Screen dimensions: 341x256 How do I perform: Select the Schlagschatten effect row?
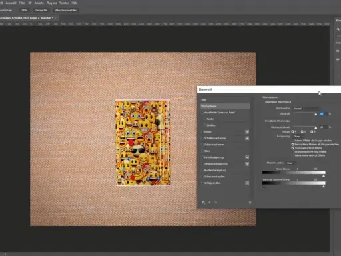pos(224,183)
